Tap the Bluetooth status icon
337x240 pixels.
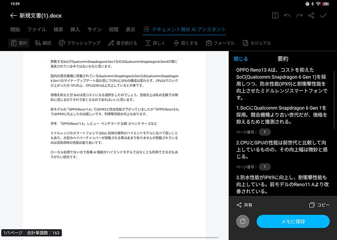[313, 4]
